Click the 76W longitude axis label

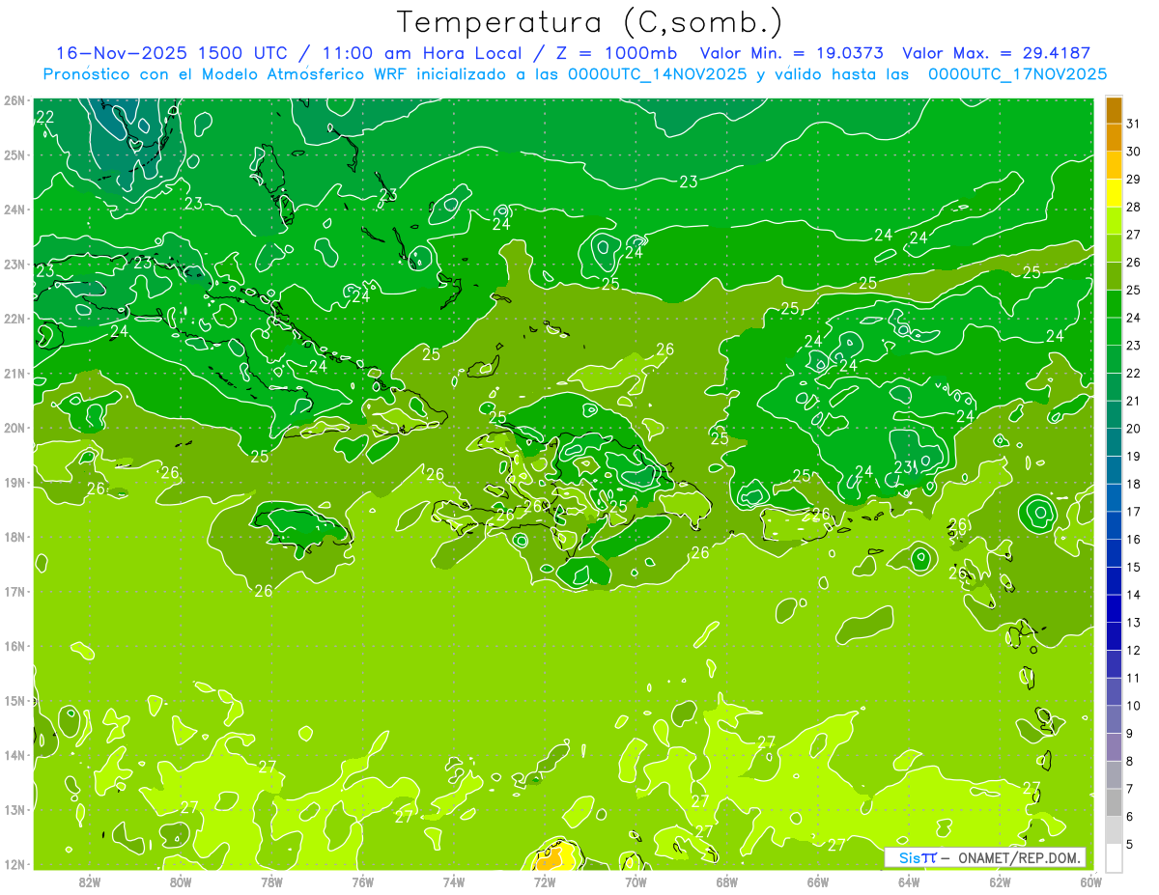[362, 881]
